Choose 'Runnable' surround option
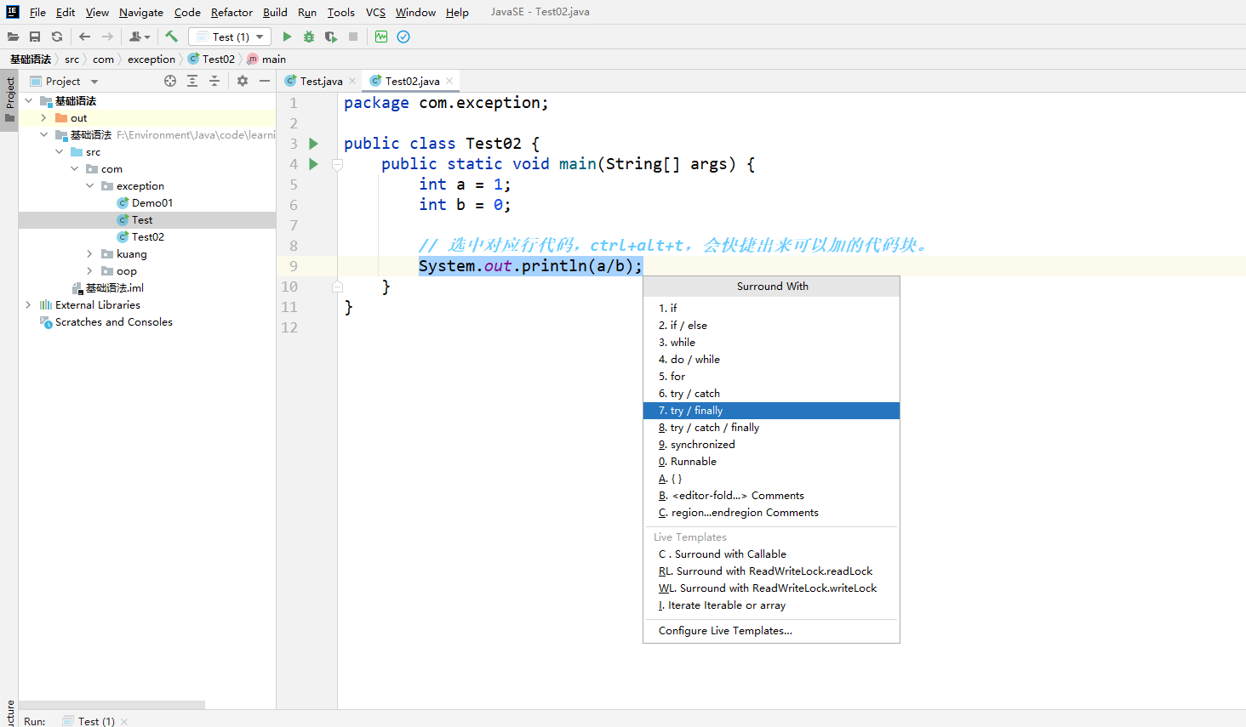The image size is (1246, 727). [771, 462]
